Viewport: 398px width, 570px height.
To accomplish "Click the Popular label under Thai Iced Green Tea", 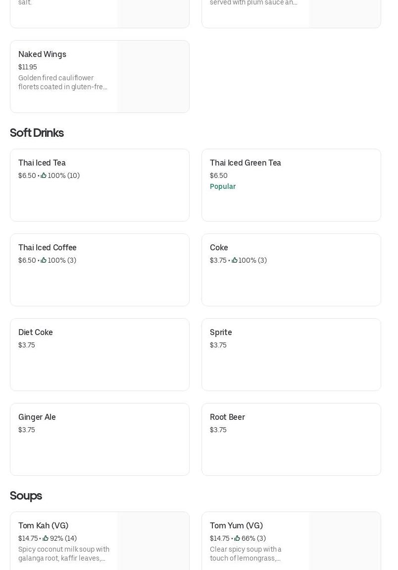I will pos(223,186).
